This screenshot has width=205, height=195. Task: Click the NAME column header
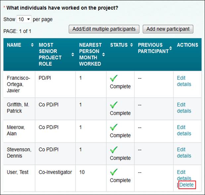point(14,45)
